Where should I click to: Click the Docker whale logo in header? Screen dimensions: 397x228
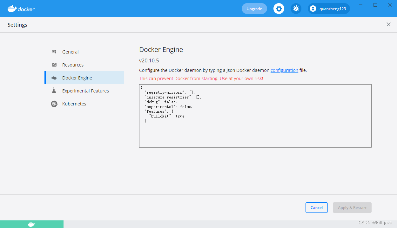pos(21,9)
